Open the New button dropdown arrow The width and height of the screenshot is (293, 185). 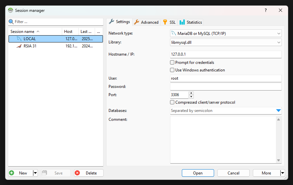(x=35, y=173)
